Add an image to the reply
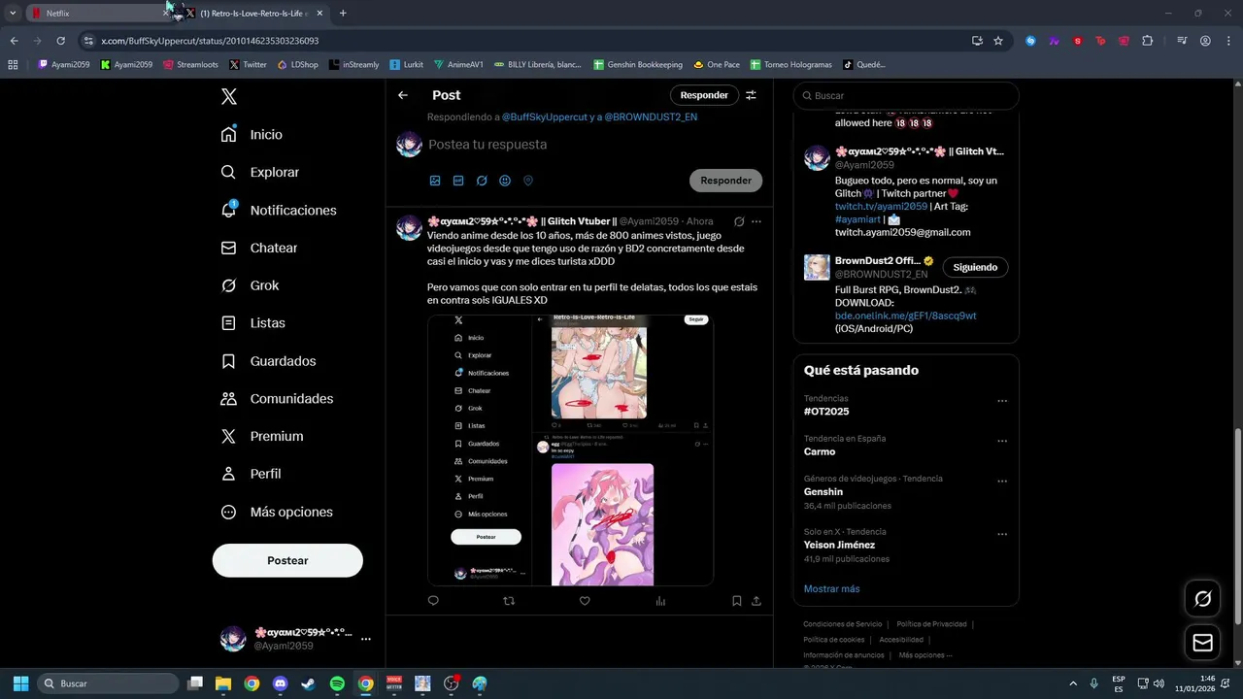 pyautogui.click(x=435, y=181)
